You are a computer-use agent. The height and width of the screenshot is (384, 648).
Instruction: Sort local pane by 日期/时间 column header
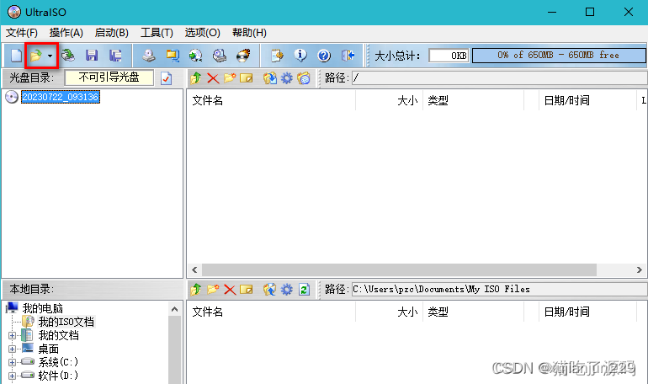(x=587, y=312)
